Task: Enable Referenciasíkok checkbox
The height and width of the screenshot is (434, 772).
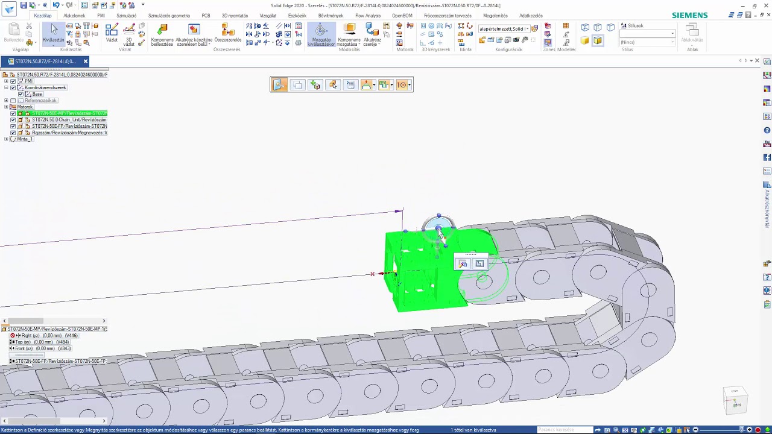Action: point(13,101)
